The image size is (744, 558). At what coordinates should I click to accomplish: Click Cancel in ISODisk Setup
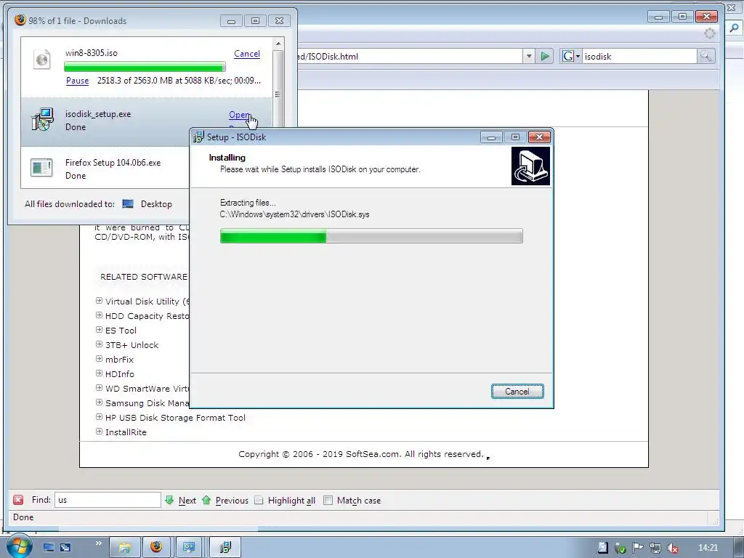click(517, 392)
